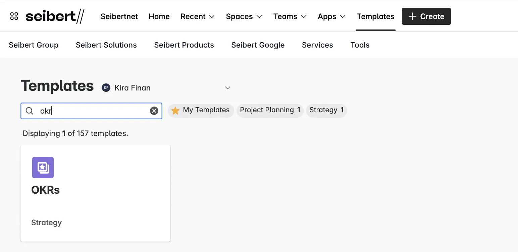The width and height of the screenshot is (518, 252).
Task: Expand the Recent dropdown menu
Action: click(198, 16)
